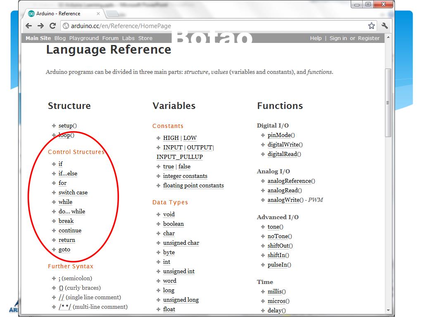Click the Help link
This screenshot has height=317, width=423.
[x=316, y=38]
